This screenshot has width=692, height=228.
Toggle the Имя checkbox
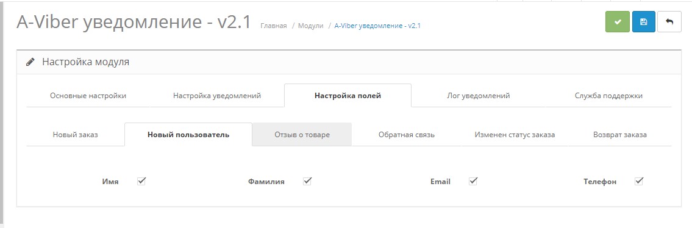(x=141, y=181)
